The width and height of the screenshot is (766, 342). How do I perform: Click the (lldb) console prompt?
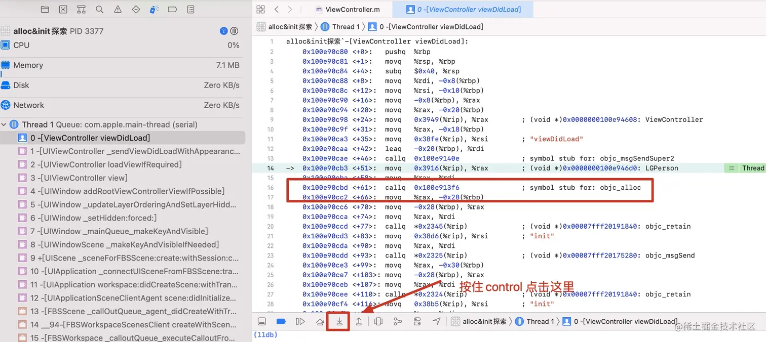click(x=265, y=335)
